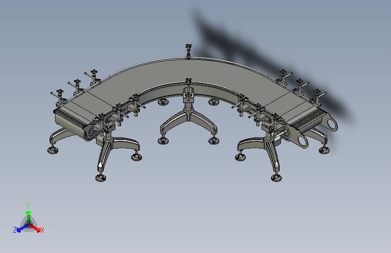This screenshot has width=391, height=253.
Task: Click the blue Z axis arrow on triad
Action: [23, 228]
